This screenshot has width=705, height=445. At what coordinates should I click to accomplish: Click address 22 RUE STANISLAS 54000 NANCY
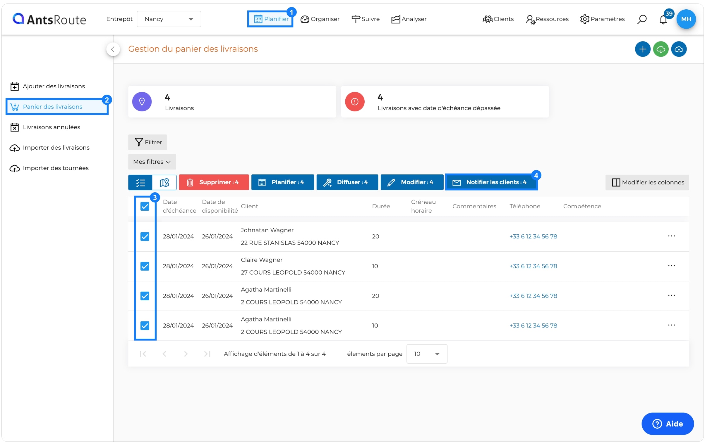290,243
